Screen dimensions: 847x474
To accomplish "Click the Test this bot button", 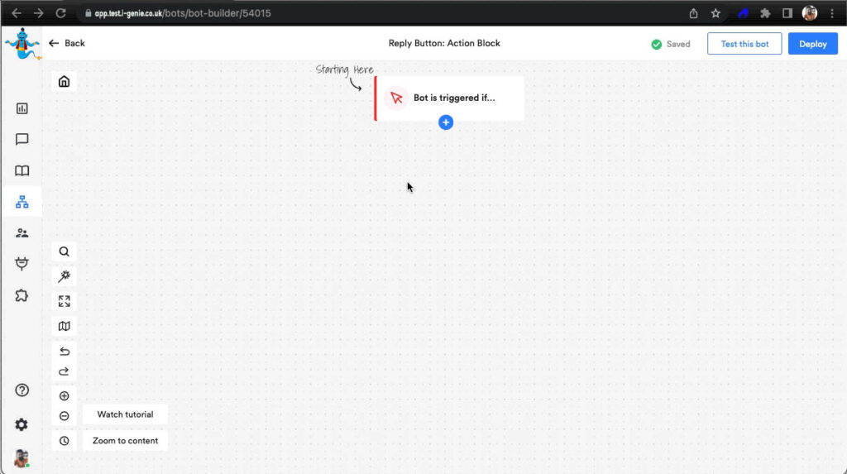I will point(744,44).
